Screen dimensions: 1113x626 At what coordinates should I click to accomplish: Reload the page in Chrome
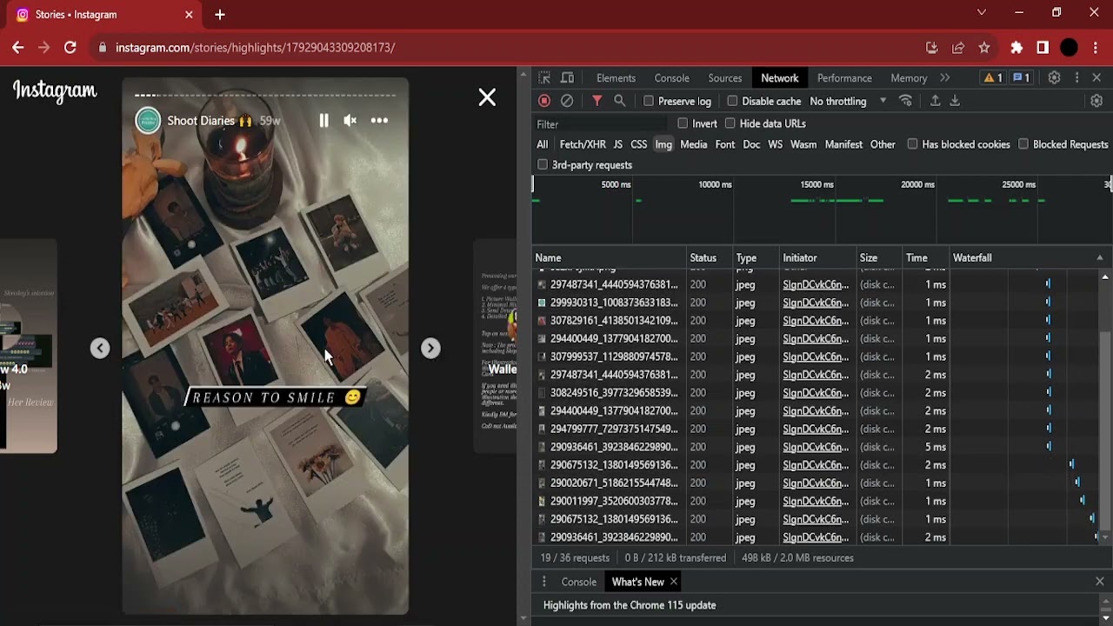point(70,48)
